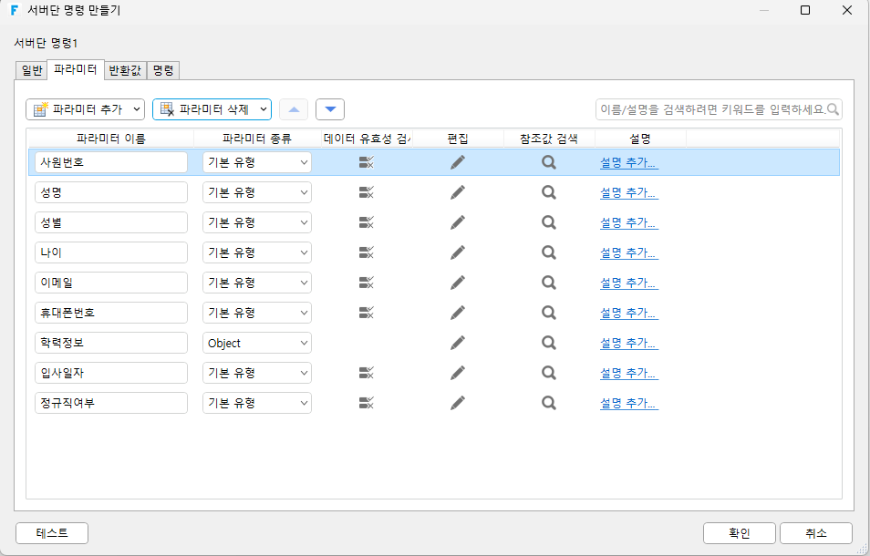This screenshot has height=556, width=870.
Task: Edit the 정규직여부 parameter via pencil
Action: point(458,403)
